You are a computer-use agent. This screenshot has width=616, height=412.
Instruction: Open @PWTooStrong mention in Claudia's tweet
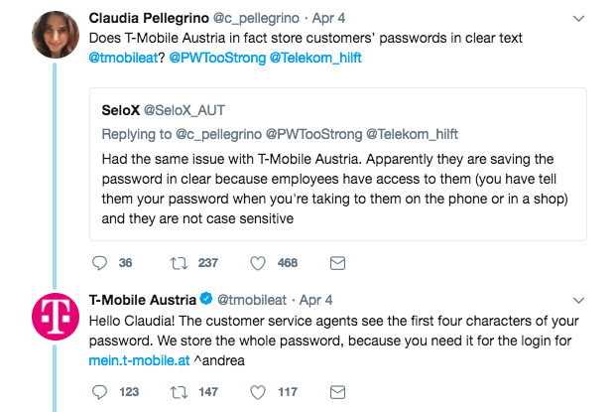tap(216, 59)
